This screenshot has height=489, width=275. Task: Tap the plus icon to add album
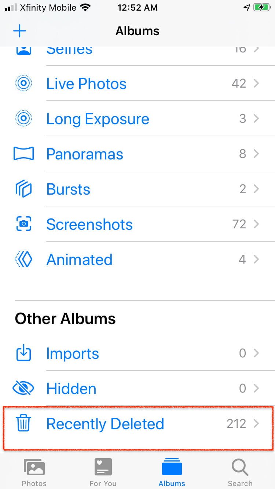20,31
